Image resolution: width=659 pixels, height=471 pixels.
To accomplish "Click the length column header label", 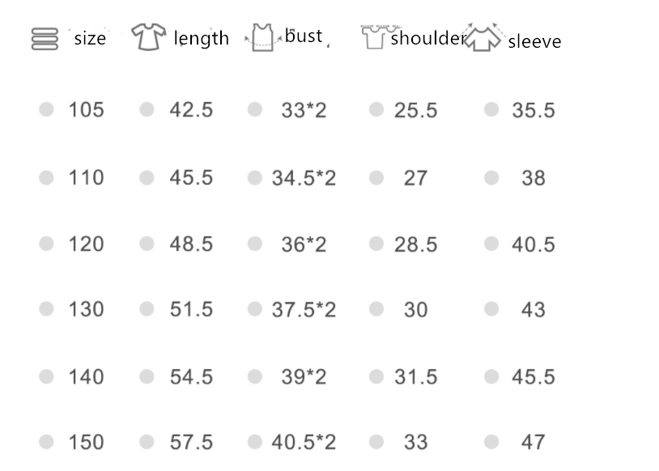I will [202, 39].
